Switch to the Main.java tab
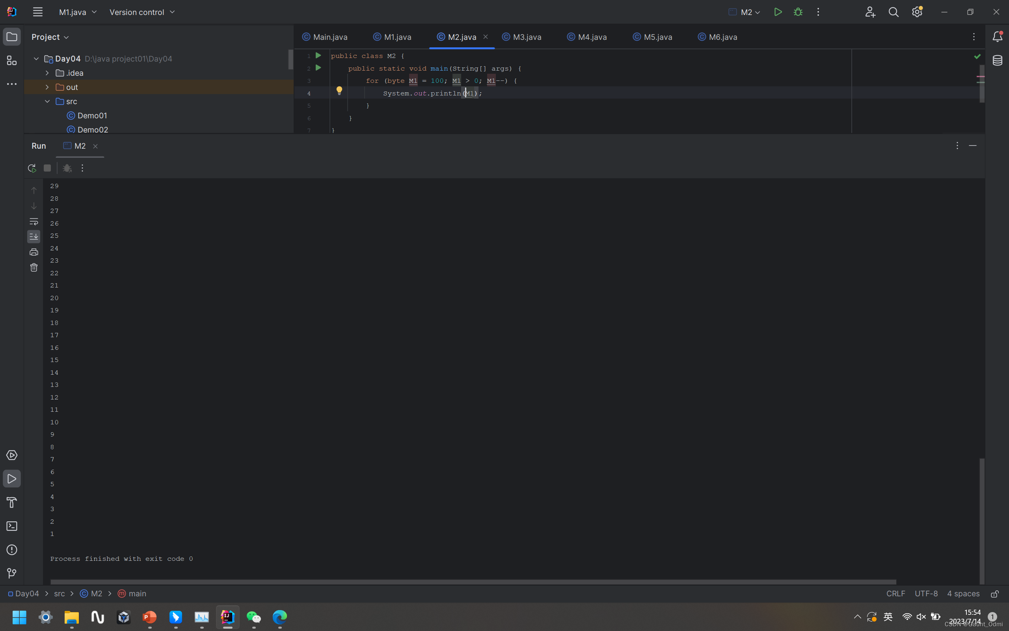The width and height of the screenshot is (1009, 631). point(324,37)
